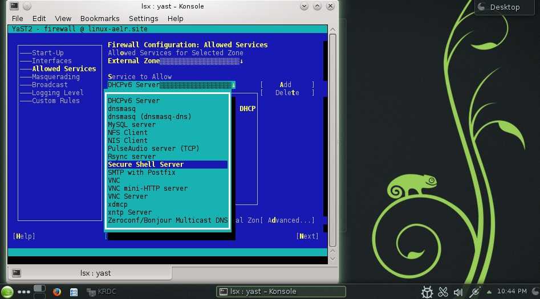
Task: Choose plain dnsmasq in the service list
Action: tap(168, 108)
